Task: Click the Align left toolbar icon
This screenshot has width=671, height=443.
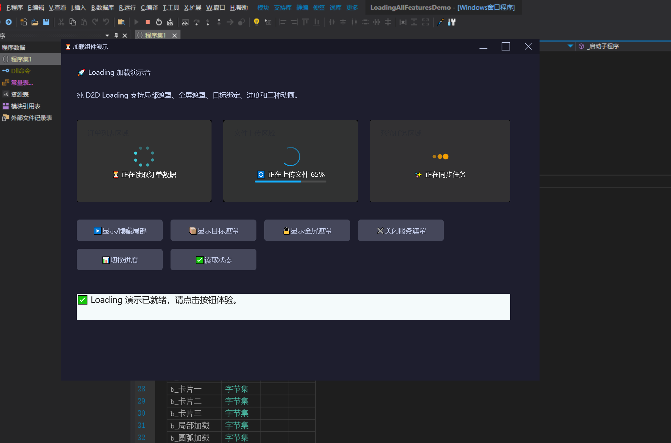Action: (x=283, y=22)
